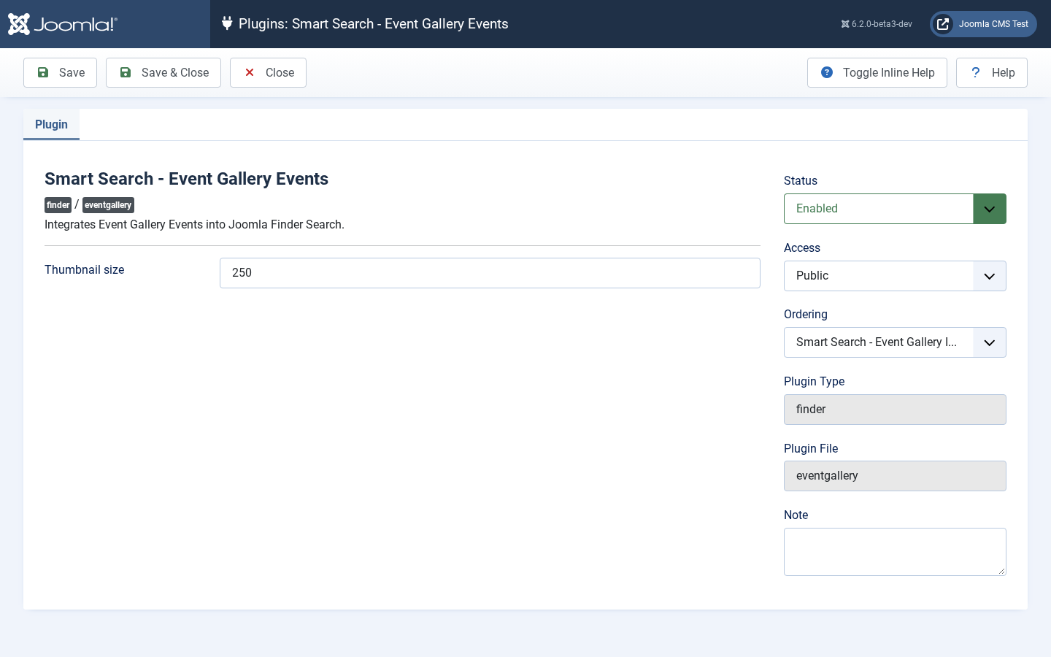1051x657 pixels.
Task: Expand the Ordering dropdown
Action: [x=895, y=342]
